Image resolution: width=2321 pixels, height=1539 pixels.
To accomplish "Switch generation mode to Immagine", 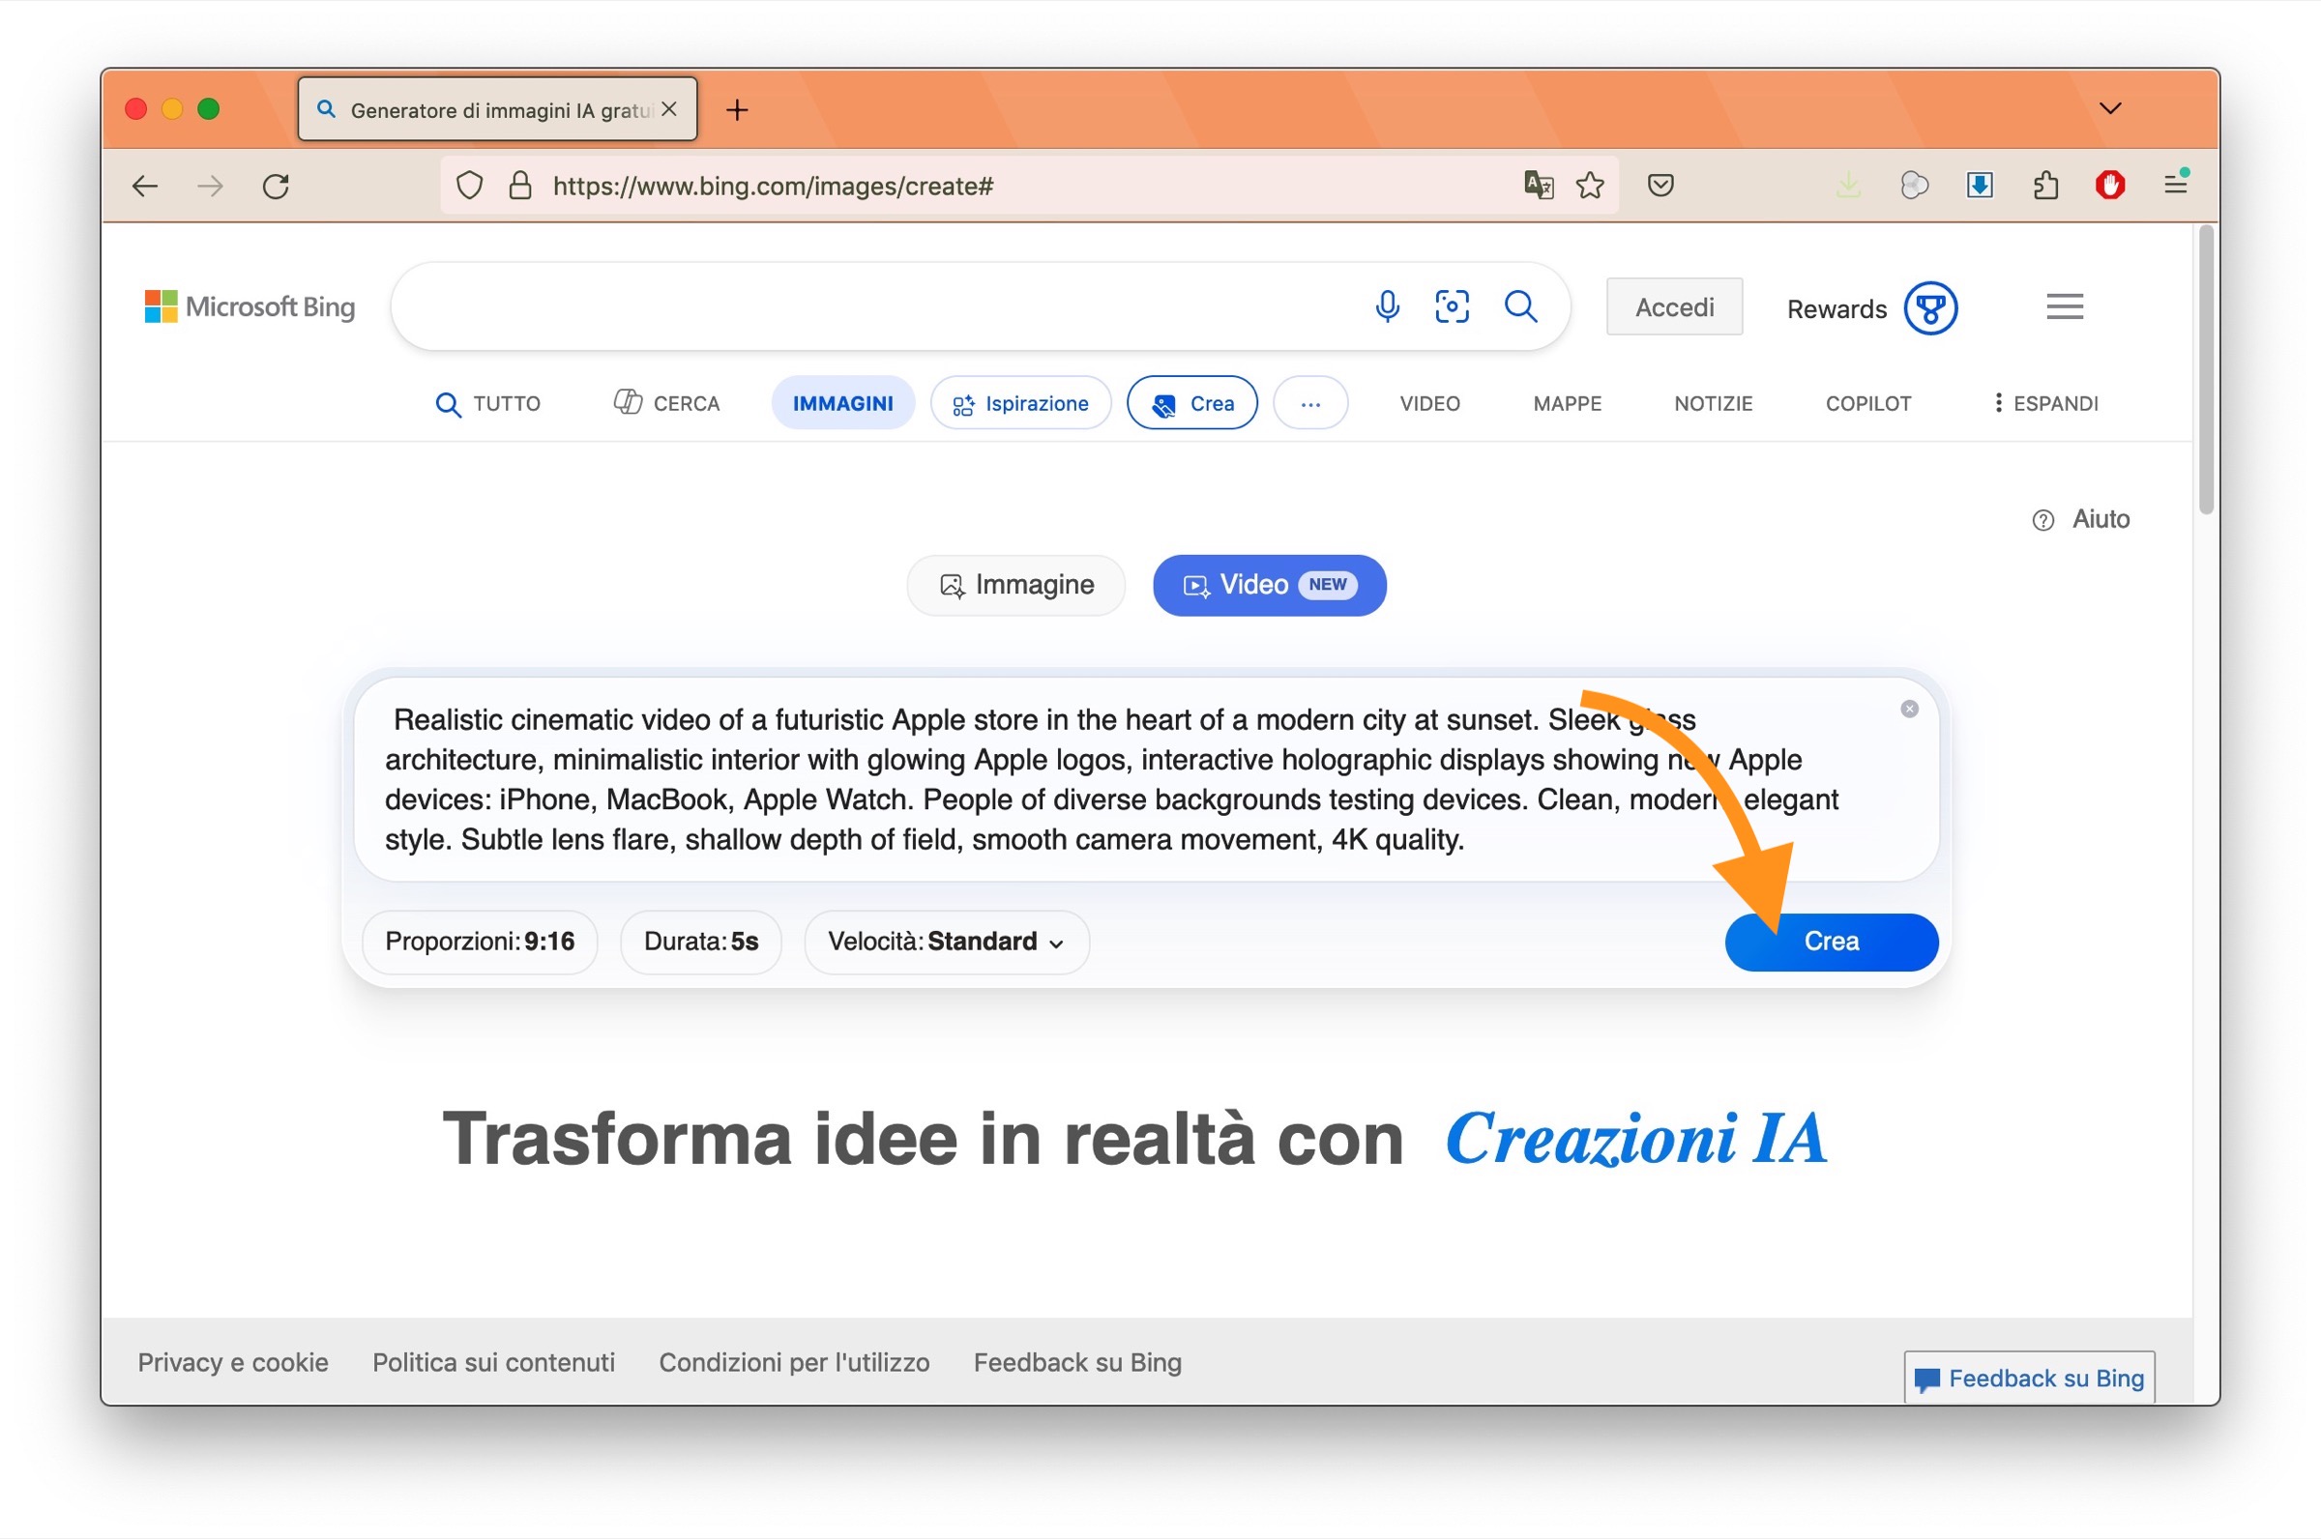I will click(x=1015, y=584).
